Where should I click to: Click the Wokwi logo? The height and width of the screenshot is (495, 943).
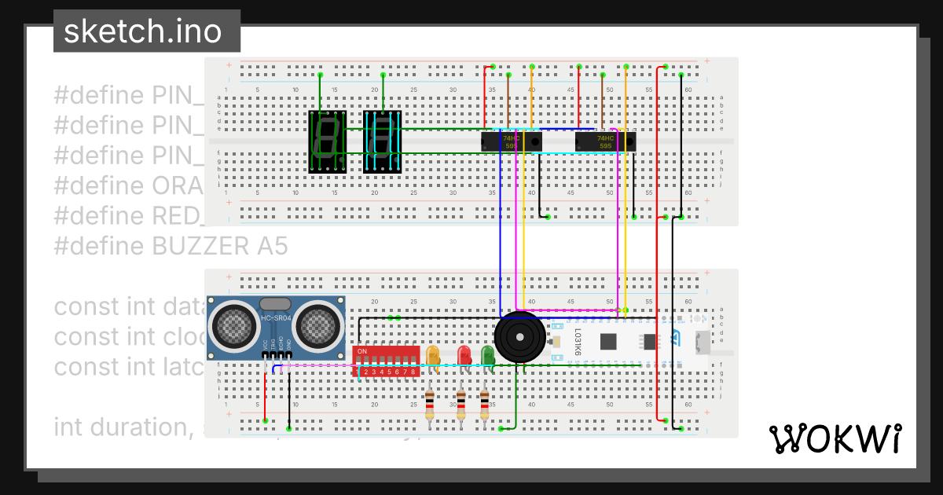835,438
